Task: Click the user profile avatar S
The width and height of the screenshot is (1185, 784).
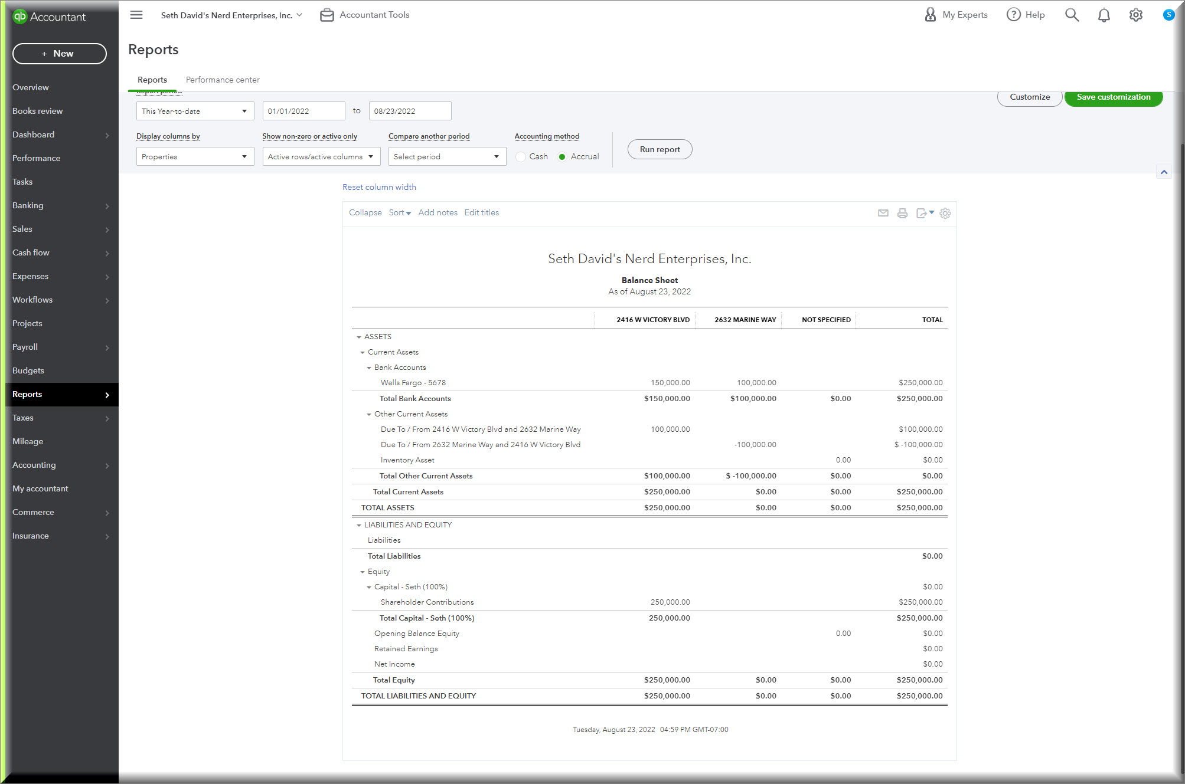Action: coord(1168,15)
